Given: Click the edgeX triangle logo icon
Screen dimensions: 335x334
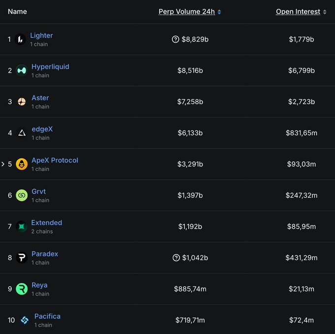Looking at the screenshot, I should pyautogui.click(x=22, y=133).
